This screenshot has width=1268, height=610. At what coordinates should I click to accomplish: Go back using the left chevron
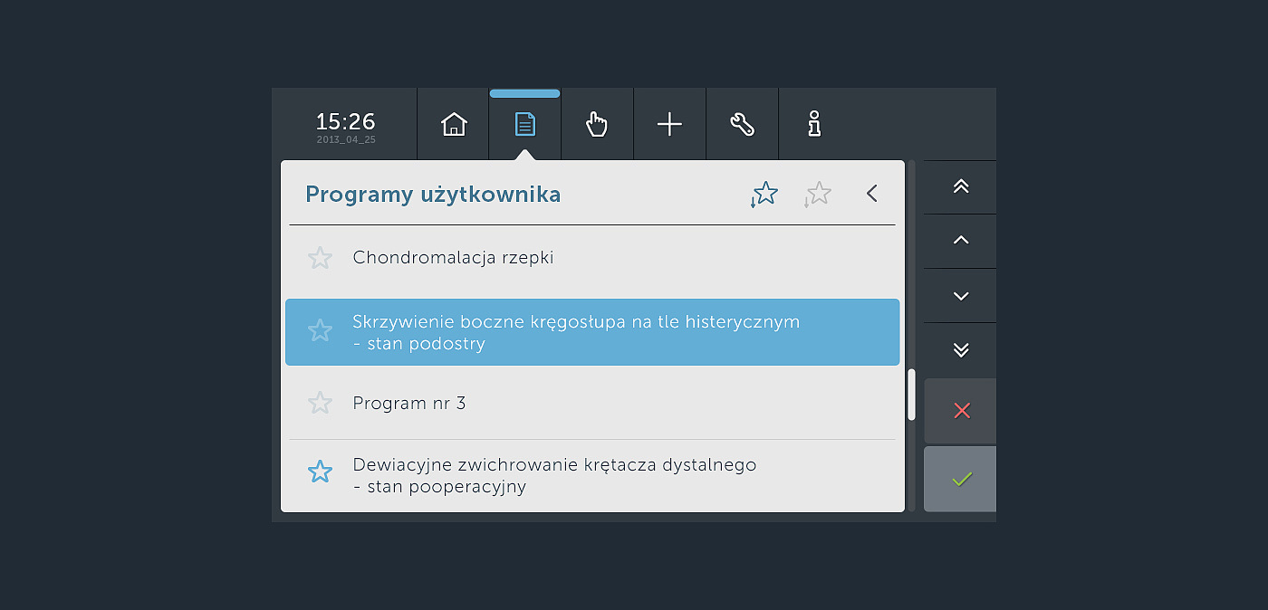tap(872, 193)
